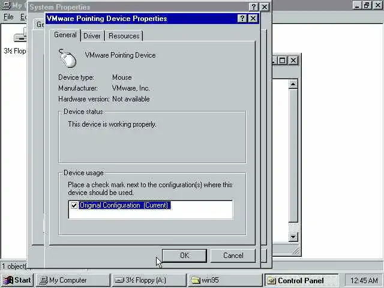The width and height of the screenshot is (384, 288).
Task: Click 'This device is working properly.' text
Action: [x=112, y=124]
